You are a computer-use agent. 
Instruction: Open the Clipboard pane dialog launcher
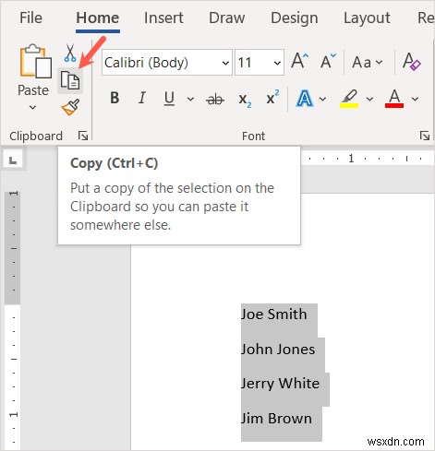83,136
